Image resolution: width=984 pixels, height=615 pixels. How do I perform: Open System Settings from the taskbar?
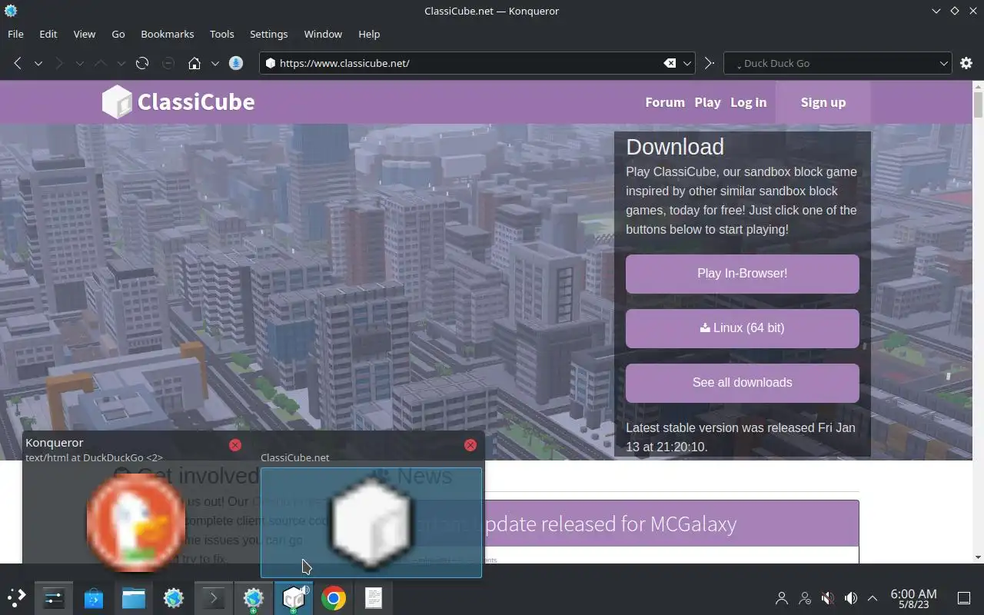(54, 597)
